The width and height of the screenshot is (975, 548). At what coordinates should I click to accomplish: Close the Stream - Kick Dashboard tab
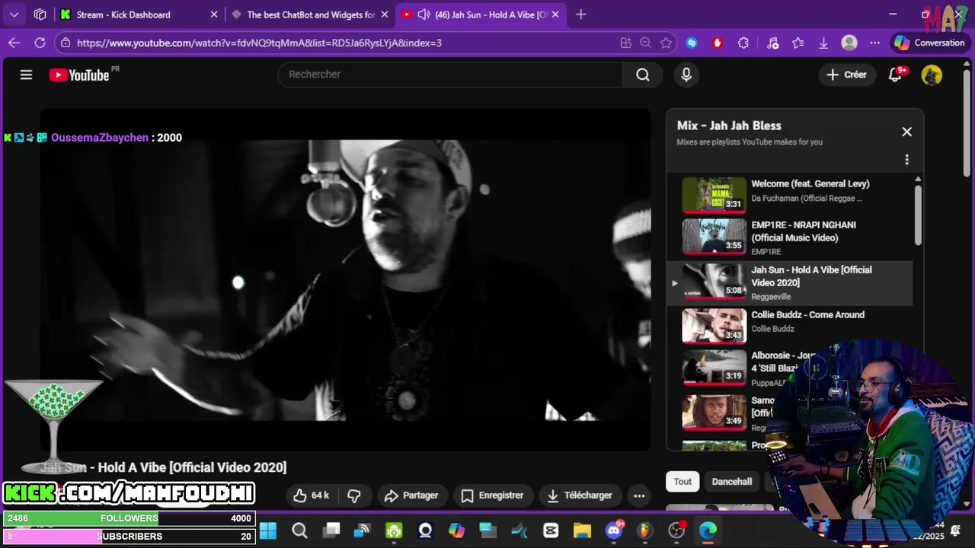[x=214, y=14]
